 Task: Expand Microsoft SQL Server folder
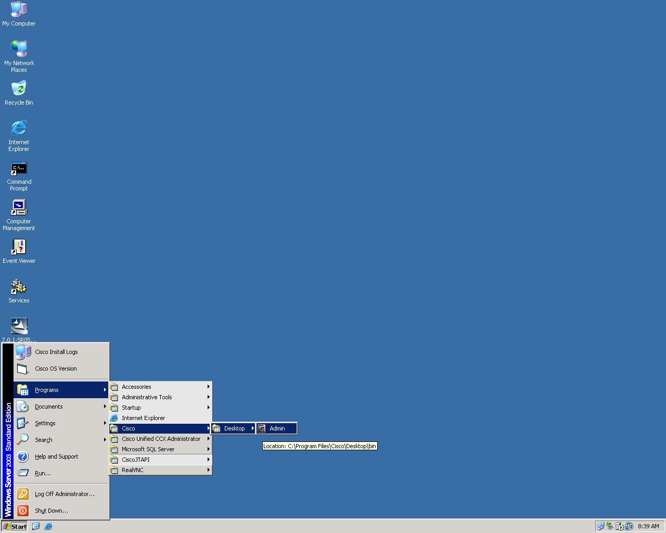[160, 449]
